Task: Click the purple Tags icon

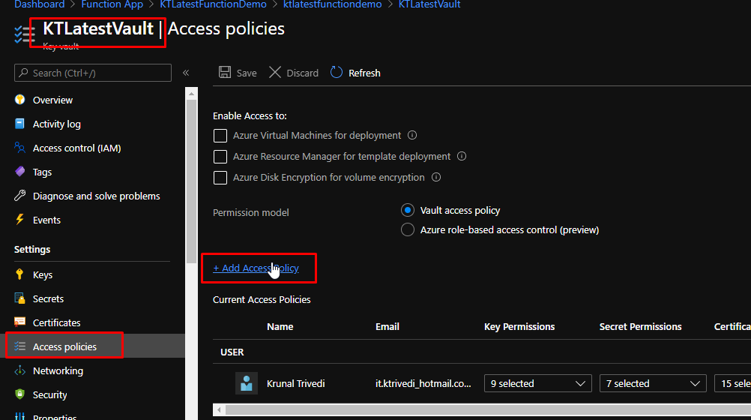Action: click(x=19, y=172)
